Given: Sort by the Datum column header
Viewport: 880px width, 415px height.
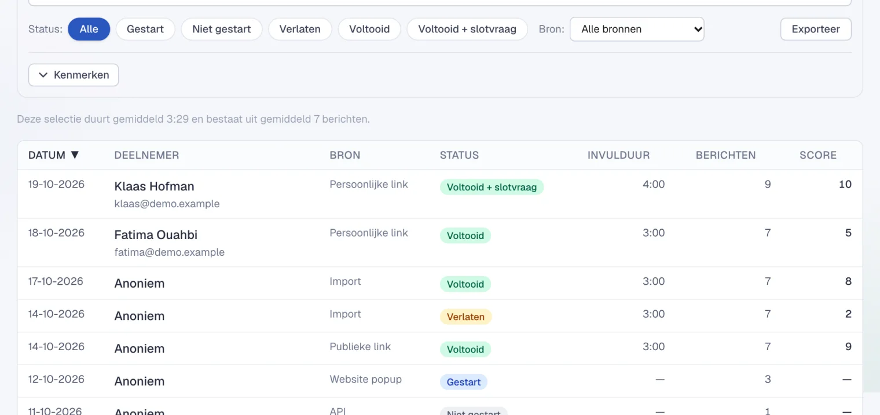Looking at the screenshot, I should coord(54,155).
